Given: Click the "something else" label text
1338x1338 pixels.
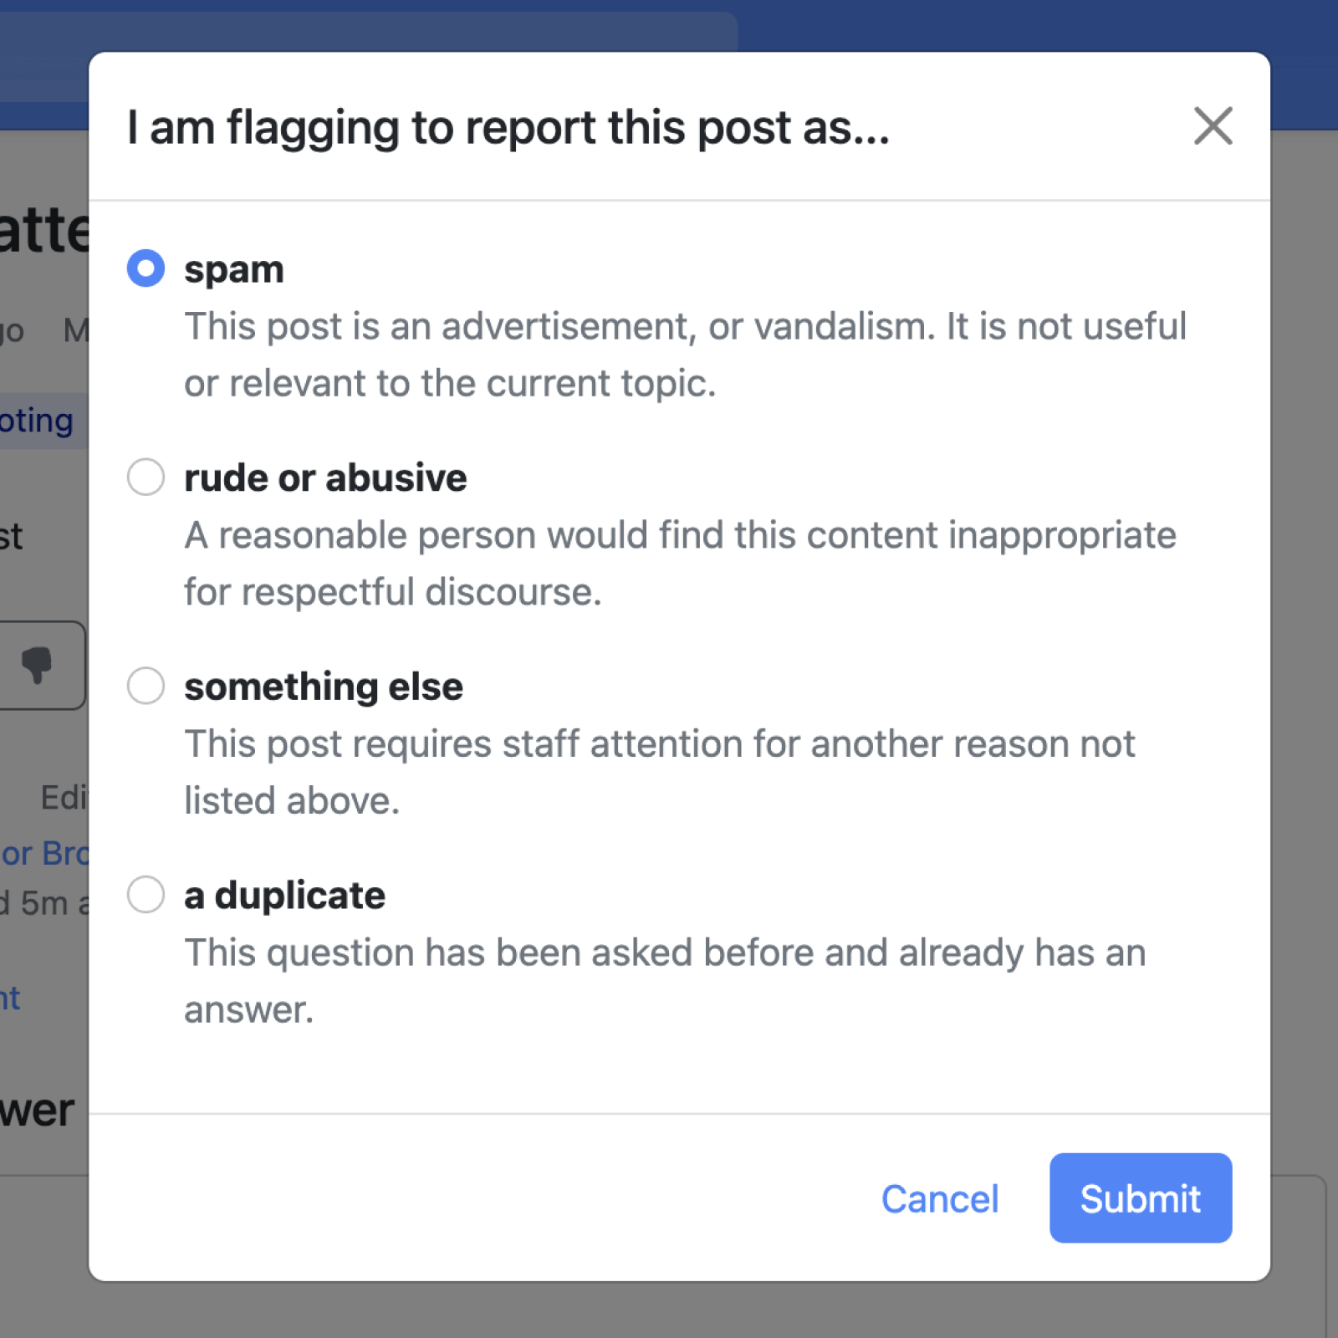Looking at the screenshot, I should 323,686.
